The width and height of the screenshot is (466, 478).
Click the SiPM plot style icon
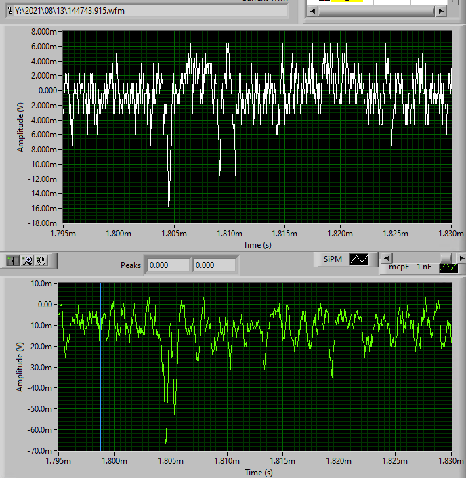359,259
